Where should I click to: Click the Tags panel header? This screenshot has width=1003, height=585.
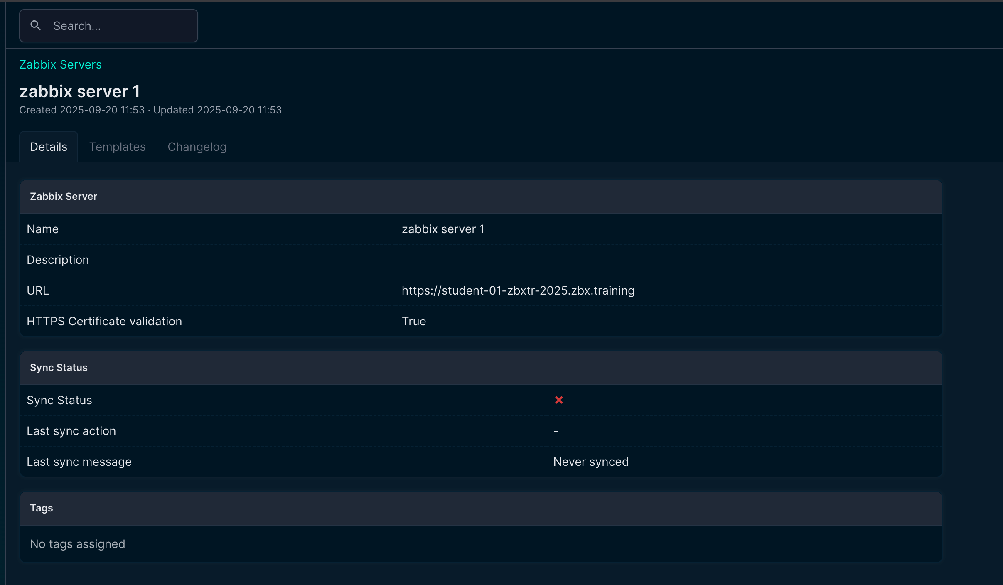point(42,508)
